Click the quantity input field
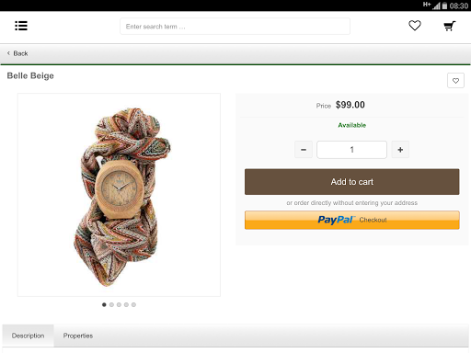This screenshot has height=353, width=471. click(351, 150)
